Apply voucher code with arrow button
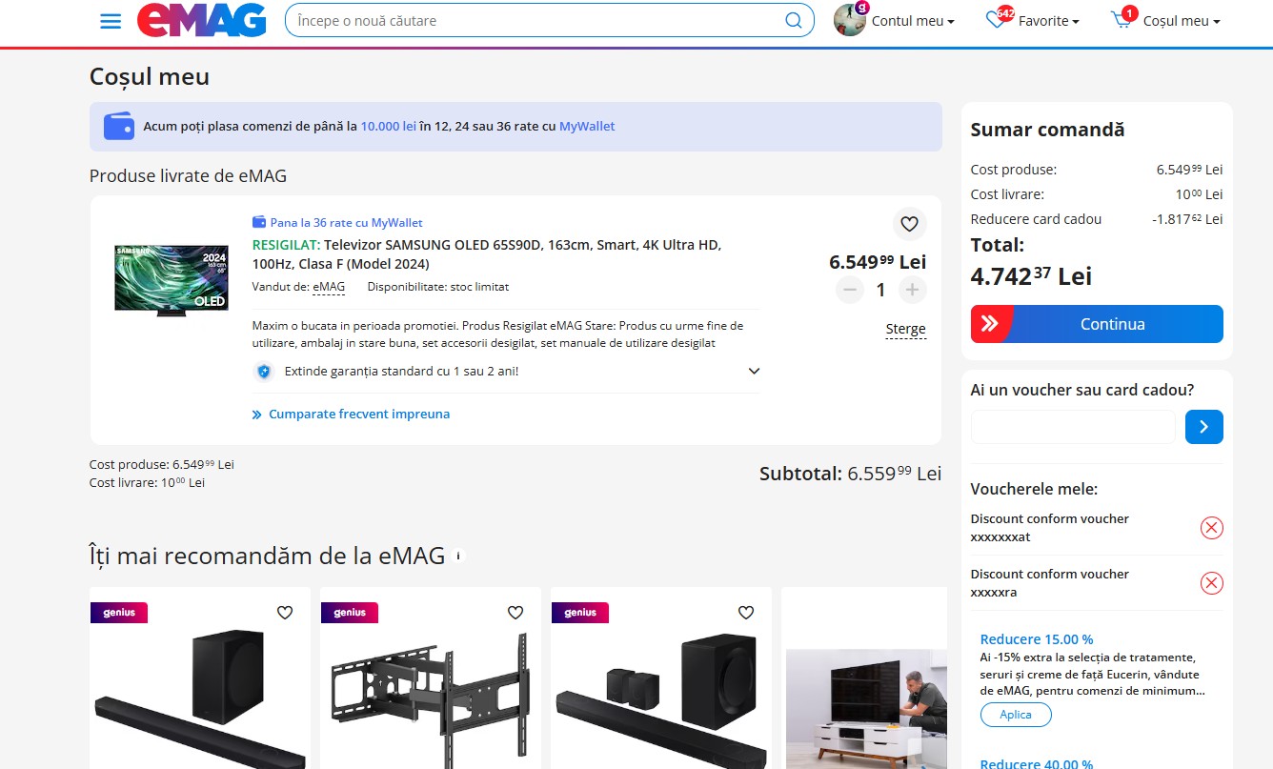Screen dimensions: 1273x769 [x=1204, y=427]
